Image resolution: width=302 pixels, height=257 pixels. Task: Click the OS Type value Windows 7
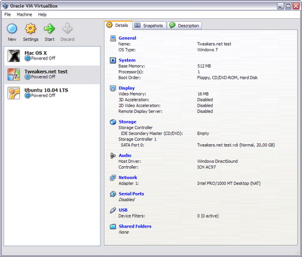point(207,50)
